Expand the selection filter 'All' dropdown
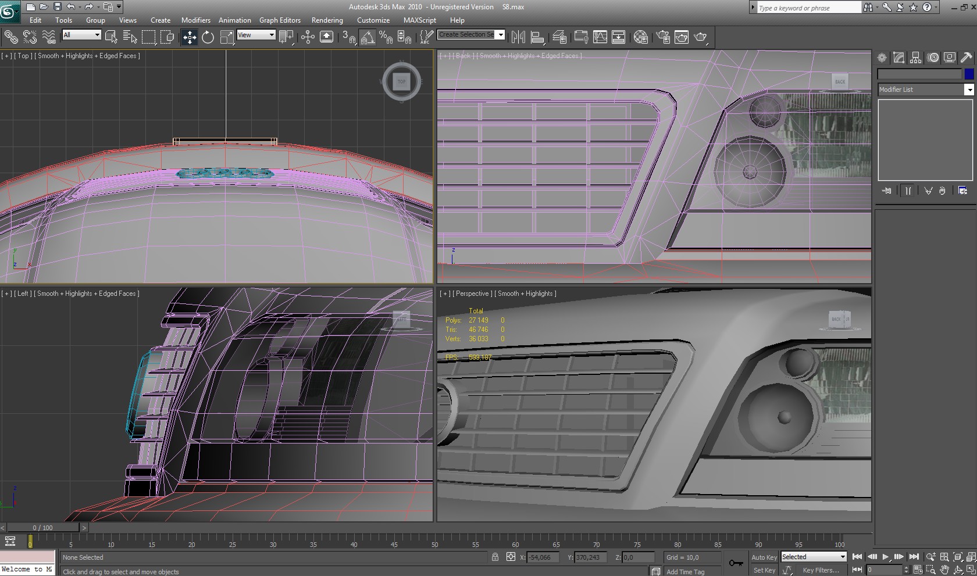Image resolution: width=977 pixels, height=576 pixels. (82, 35)
